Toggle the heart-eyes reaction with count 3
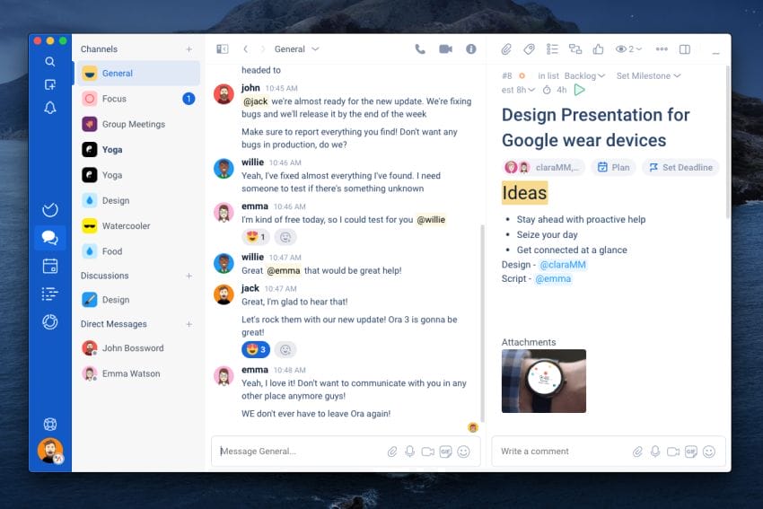Viewport: 763px width, 509px height. click(x=255, y=349)
